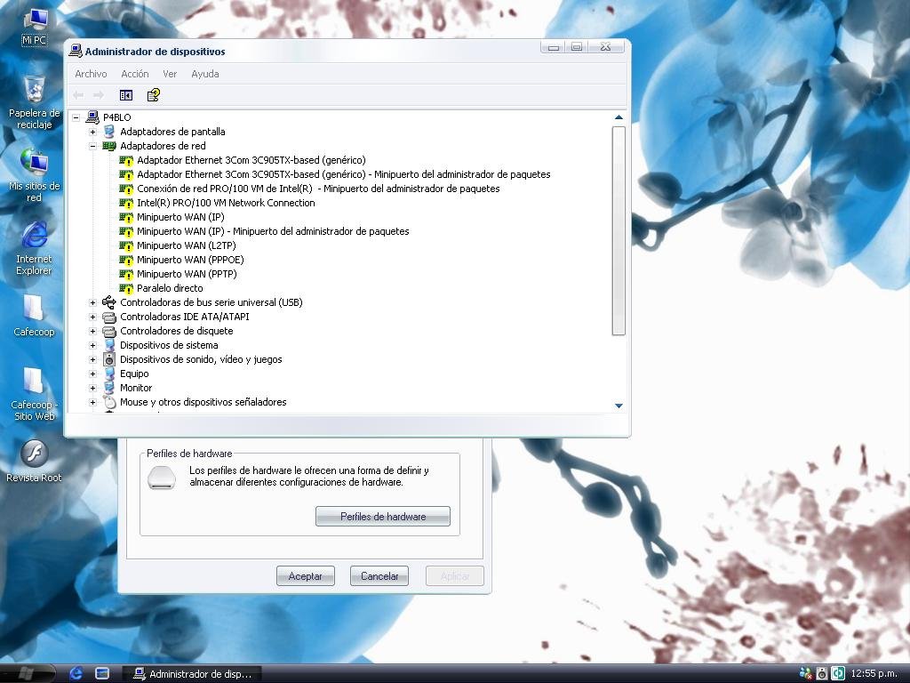Click the show/hide console tree toolbar icon
This screenshot has height=683, width=910.
(x=126, y=95)
